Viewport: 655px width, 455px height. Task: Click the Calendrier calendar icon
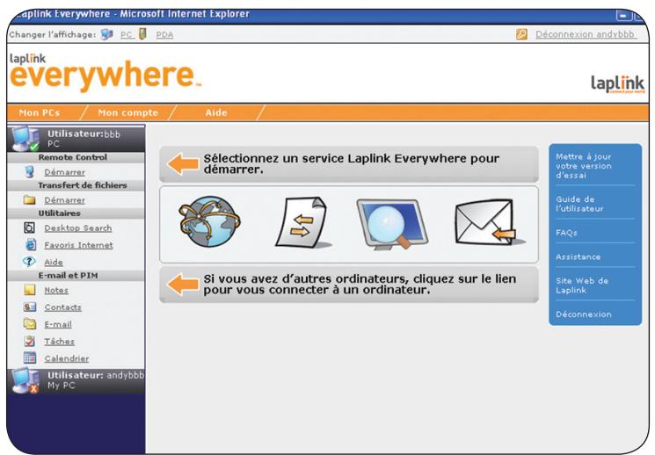pos(30,358)
